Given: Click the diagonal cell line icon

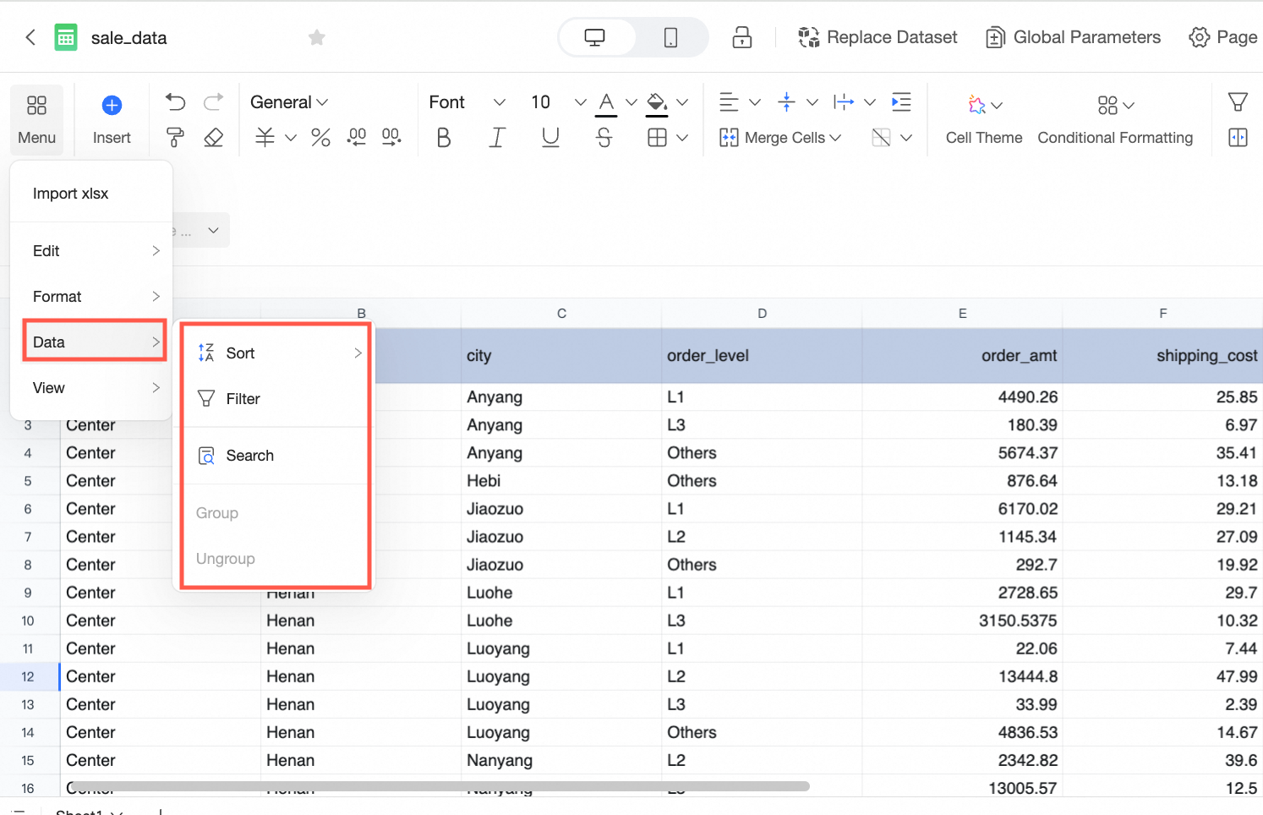Looking at the screenshot, I should click(881, 137).
